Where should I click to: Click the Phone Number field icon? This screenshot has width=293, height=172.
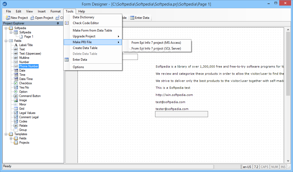tap(16, 66)
